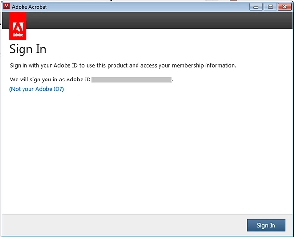Click the red Adobe logo badge

tap(18, 26)
